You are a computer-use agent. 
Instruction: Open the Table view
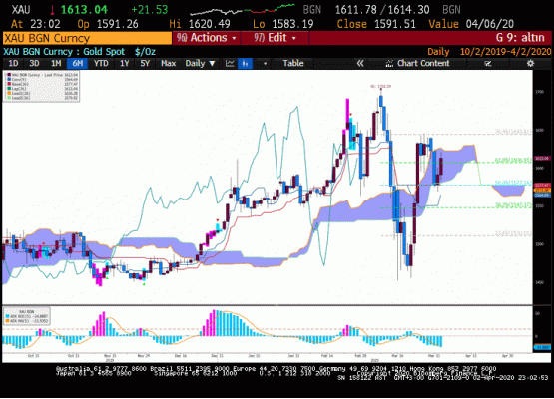(x=293, y=64)
